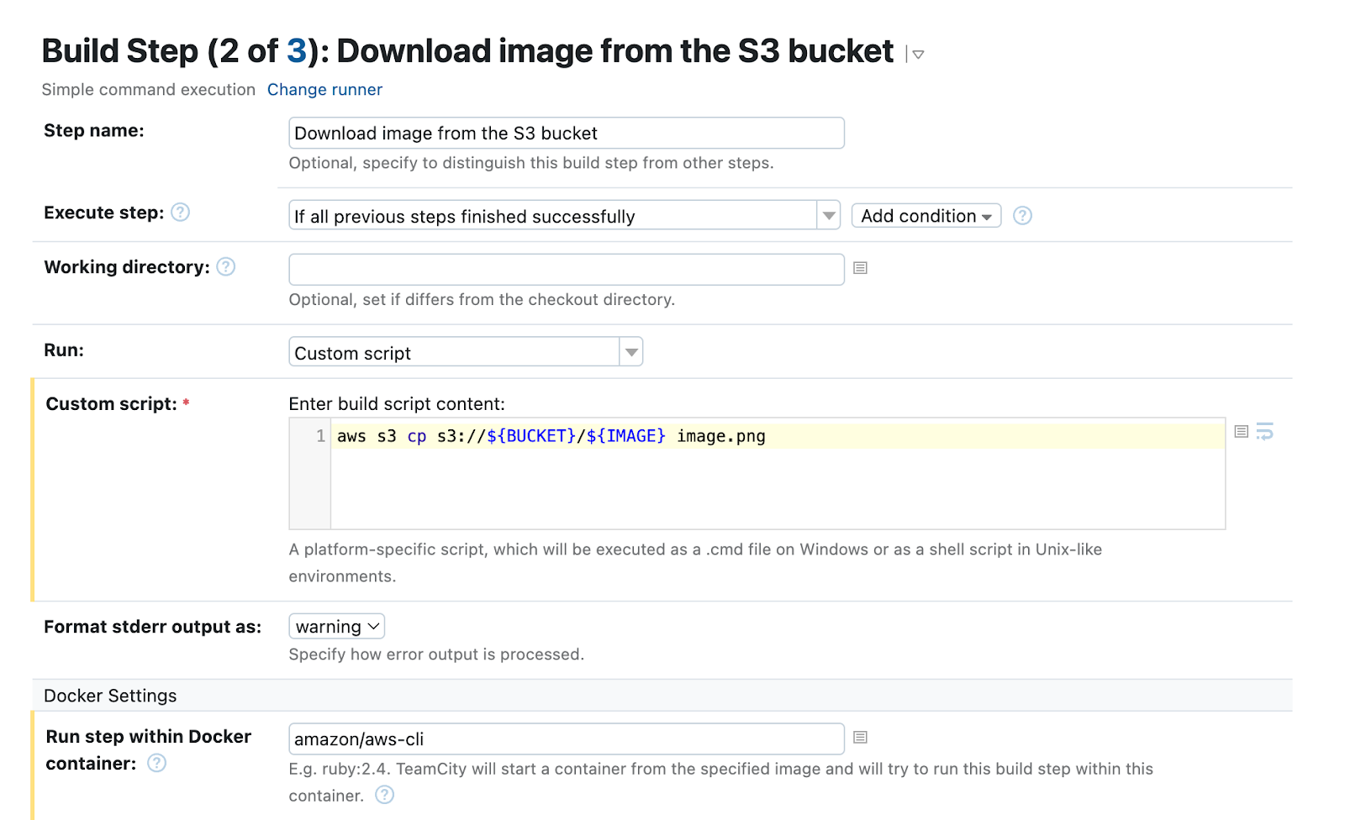This screenshot has width=1345, height=820.
Task: Expand the Run dropdown showing Custom script
Action: [630, 353]
